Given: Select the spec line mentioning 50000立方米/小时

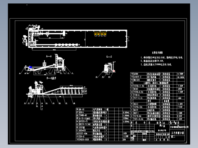Looking at the screenshot, I should (156, 65).
